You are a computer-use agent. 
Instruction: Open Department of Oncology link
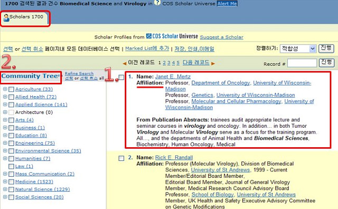point(221,83)
